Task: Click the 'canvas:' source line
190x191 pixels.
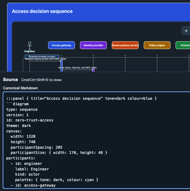Action: pyautogui.click(x=14, y=131)
